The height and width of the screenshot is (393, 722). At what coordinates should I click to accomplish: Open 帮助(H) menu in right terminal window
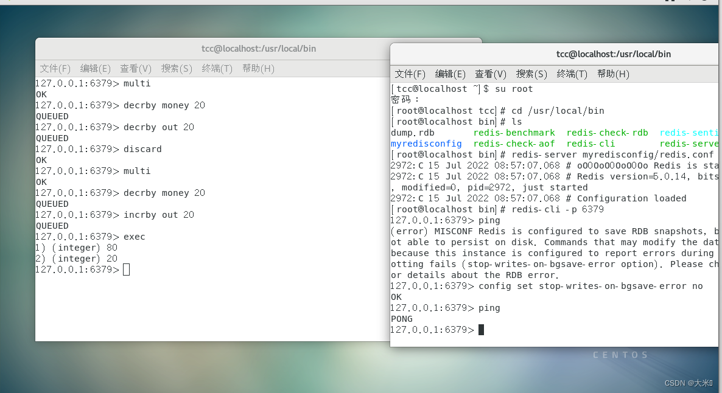pyautogui.click(x=613, y=74)
